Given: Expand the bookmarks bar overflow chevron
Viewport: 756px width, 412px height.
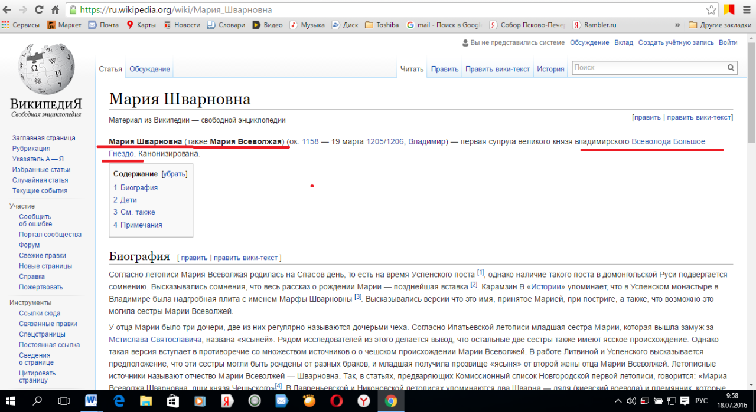Looking at the screenshot, I should tap(677, 25).
